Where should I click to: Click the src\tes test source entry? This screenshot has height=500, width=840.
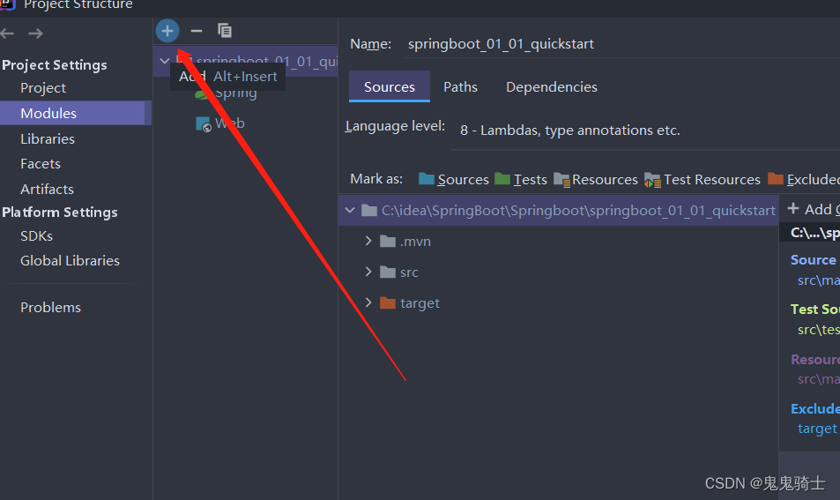[819, 330]
